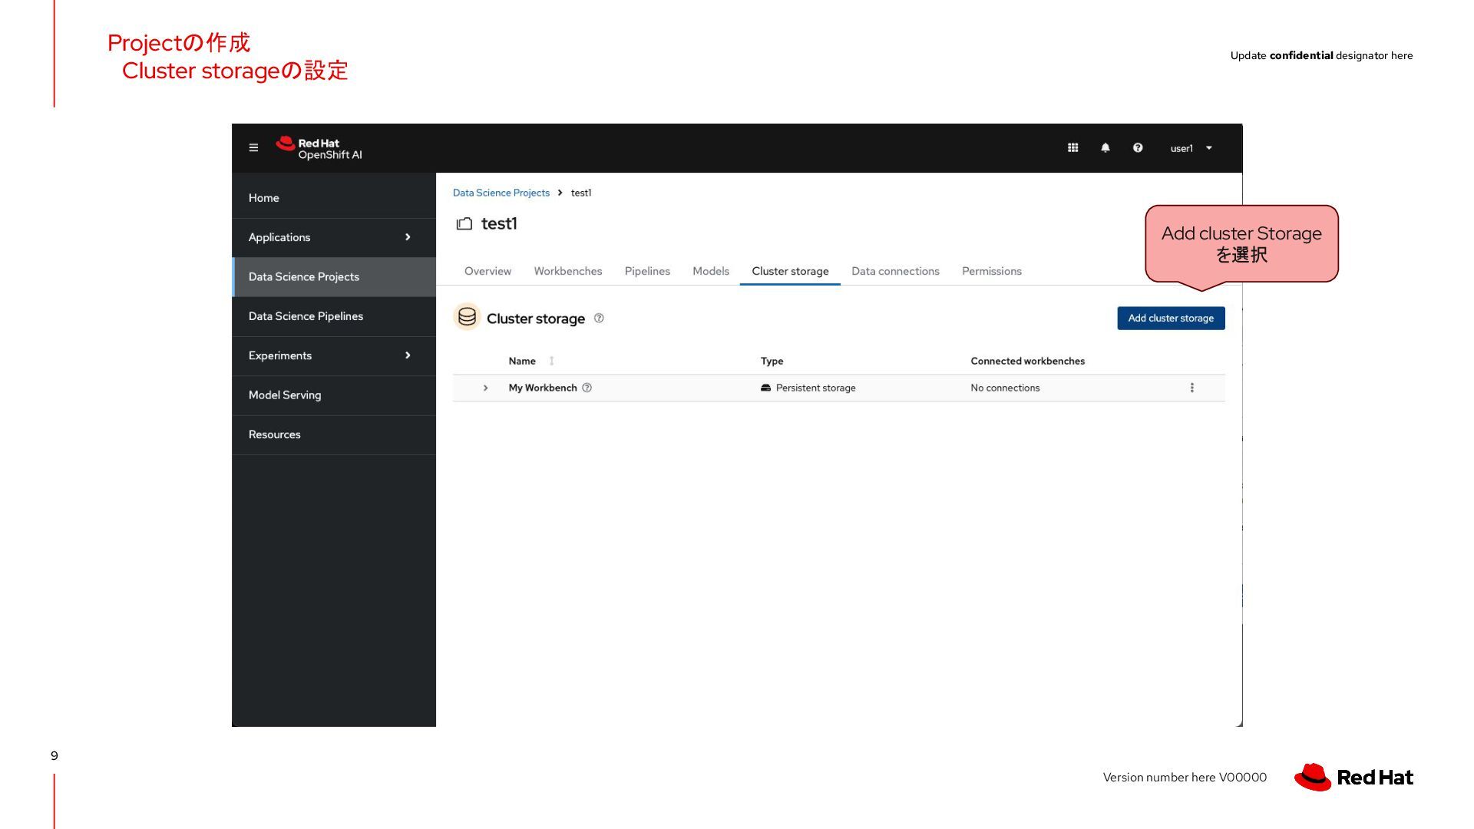Click the project folder icon beside test1
The width and height of the screenshot is (1474, 829).
pyautogui.click(x=464, y=224)
